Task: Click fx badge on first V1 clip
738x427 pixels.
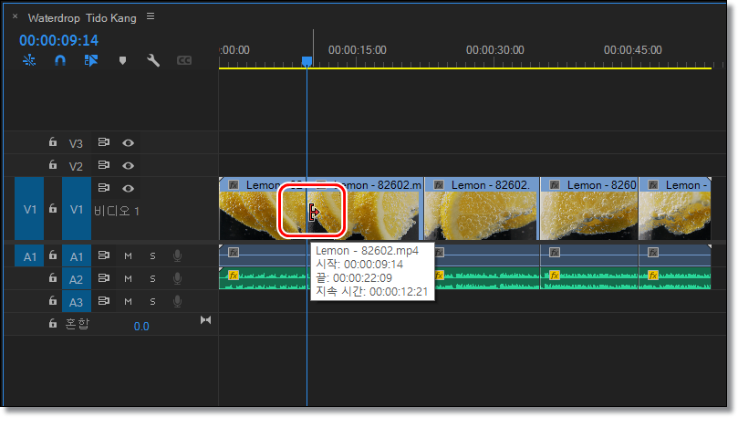Action: [x=234, y=185]
